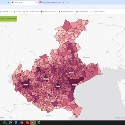This screenshot has width=125, height=125.
Task: Select the Venezia label on the map
Action: [75, 85]
